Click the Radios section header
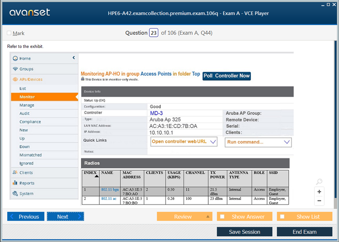This screenshot has width=339, height=242. (185, 163)
